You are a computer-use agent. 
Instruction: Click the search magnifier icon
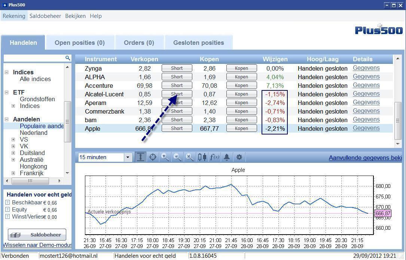pos(68,58)
